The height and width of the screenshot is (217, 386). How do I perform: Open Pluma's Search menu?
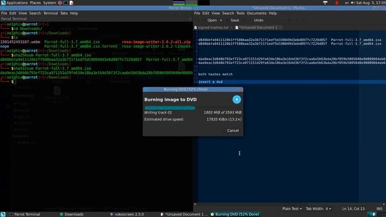point(228,13)
